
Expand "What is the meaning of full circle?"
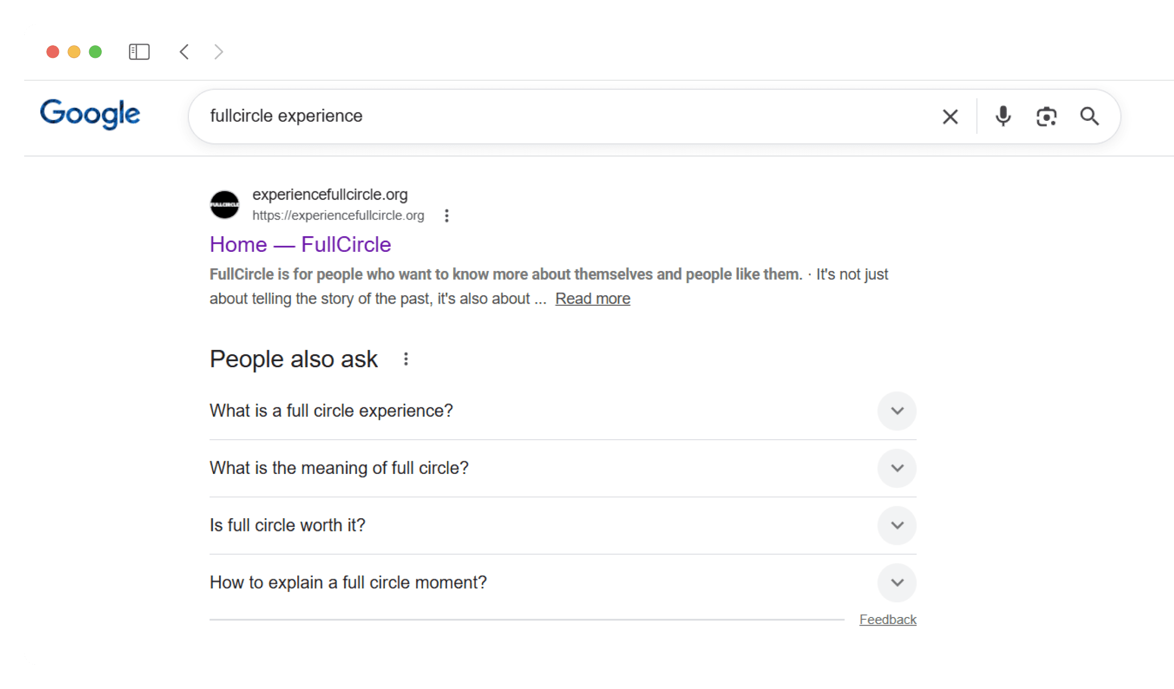(x=896, y=468)
